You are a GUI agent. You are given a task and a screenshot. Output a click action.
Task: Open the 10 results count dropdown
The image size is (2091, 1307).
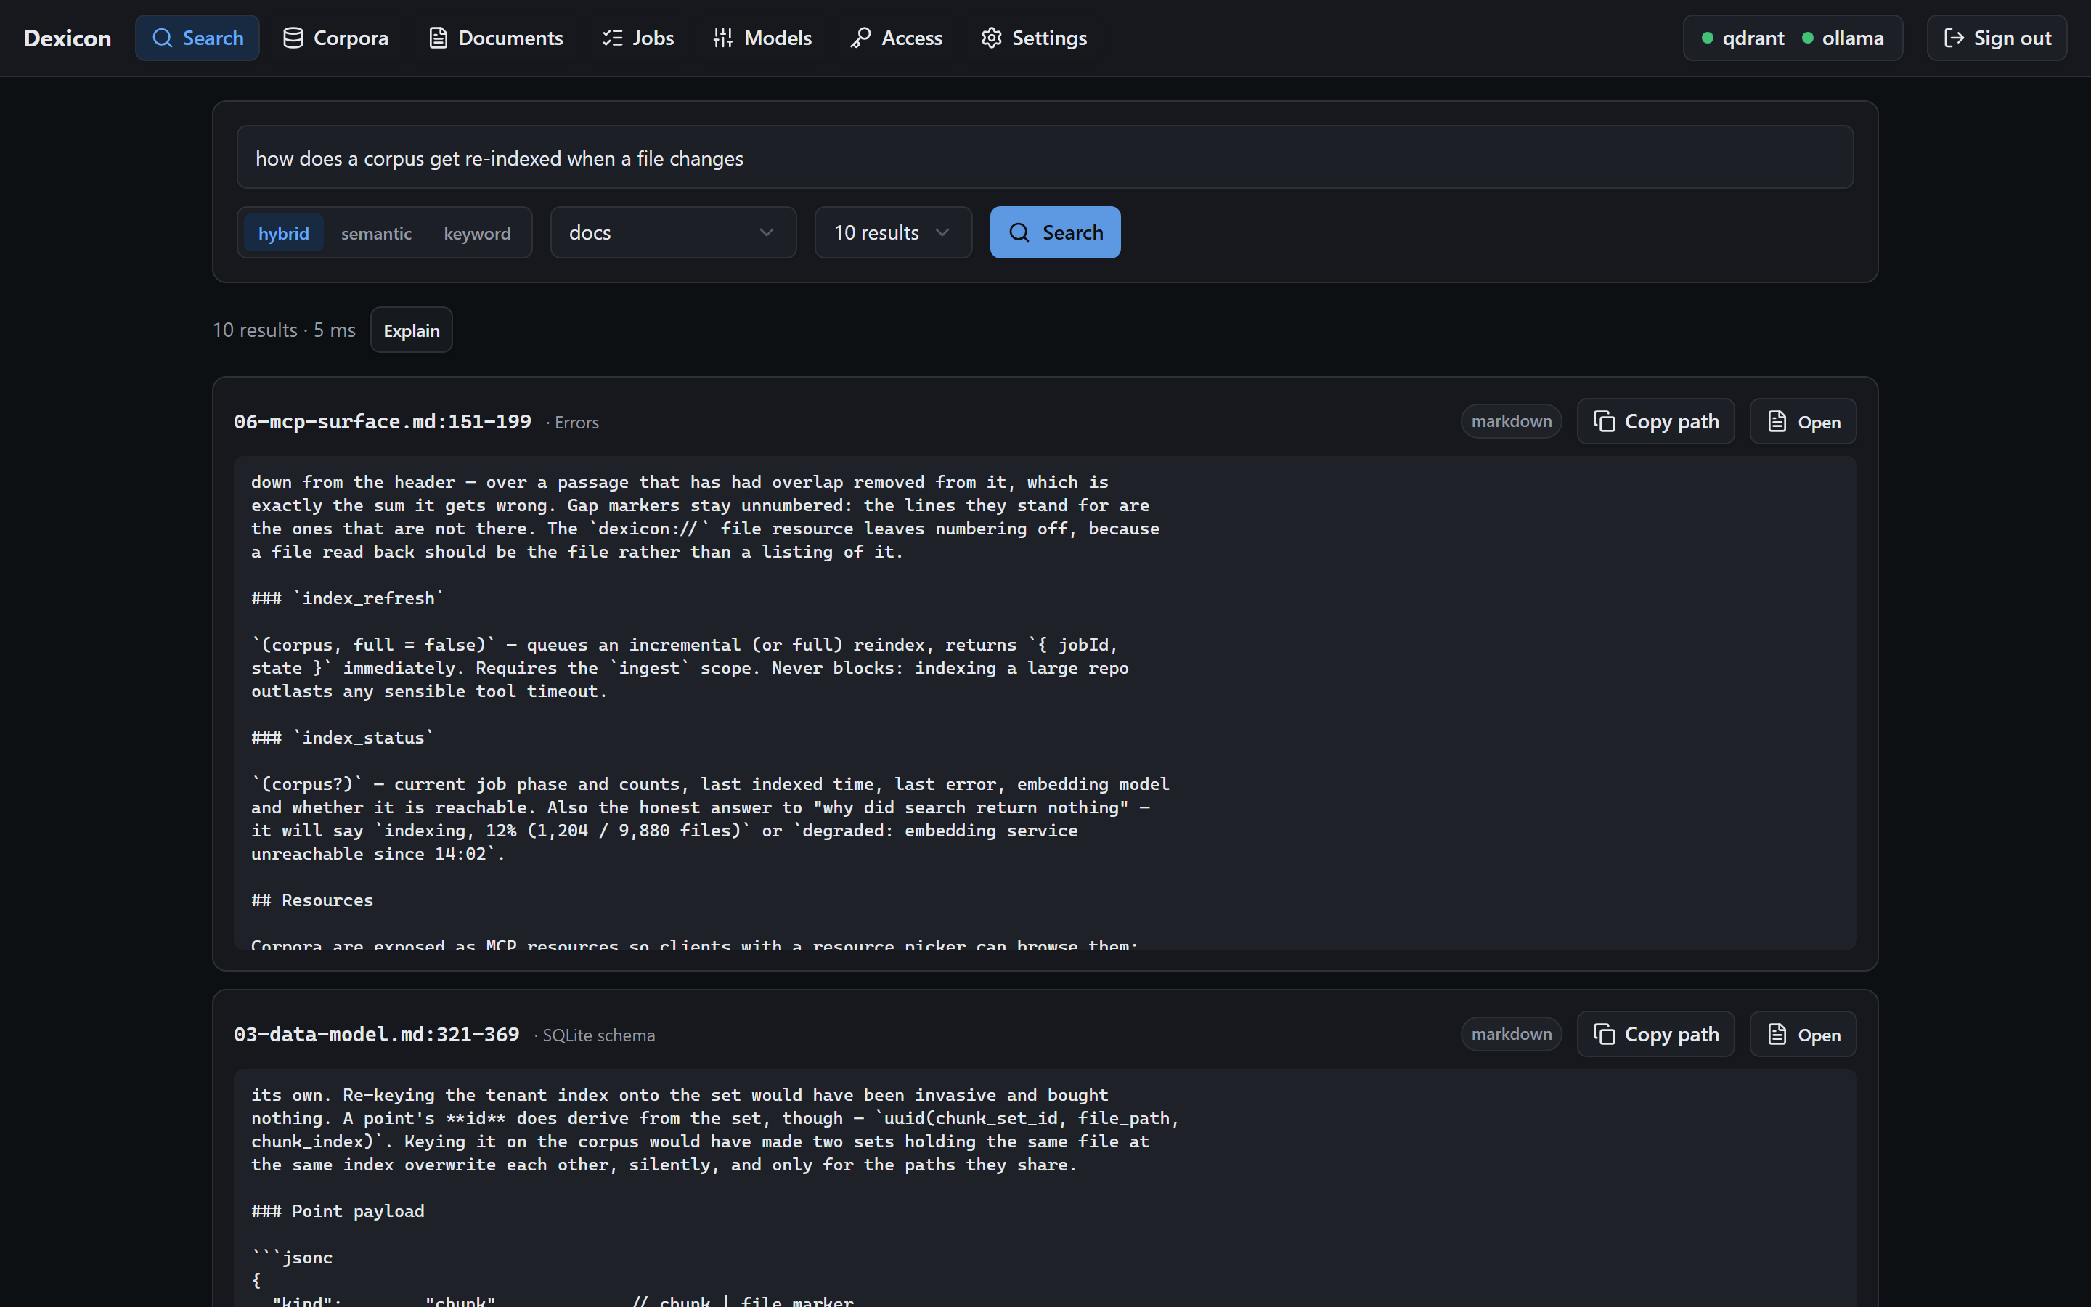point(892,232)
